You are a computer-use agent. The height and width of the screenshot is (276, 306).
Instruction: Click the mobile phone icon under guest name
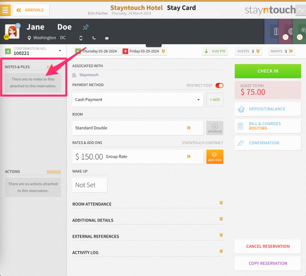tap(81, 38)
